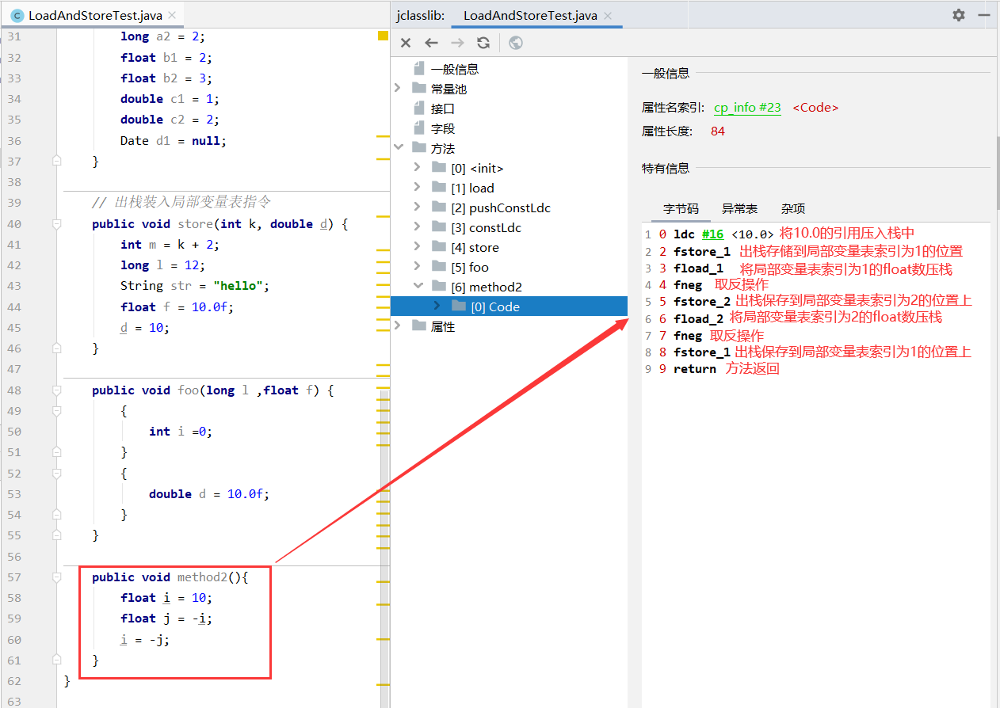Expand the [0] Code node
The image size is (1000, 708).
click(x=437, y=306)
